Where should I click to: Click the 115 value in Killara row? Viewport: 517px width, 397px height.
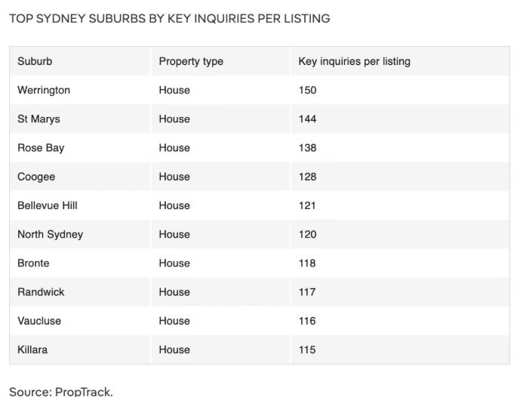tap(307, 349)
